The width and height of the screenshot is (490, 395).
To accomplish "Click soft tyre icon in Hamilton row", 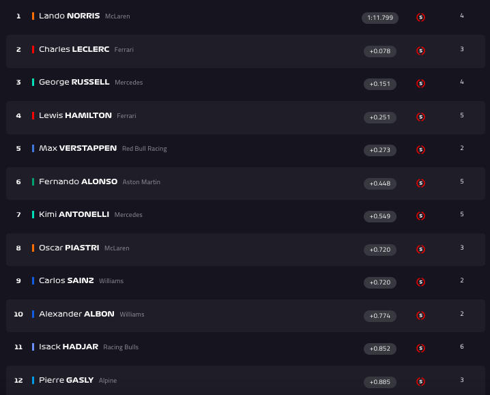I will click(420, 117).
